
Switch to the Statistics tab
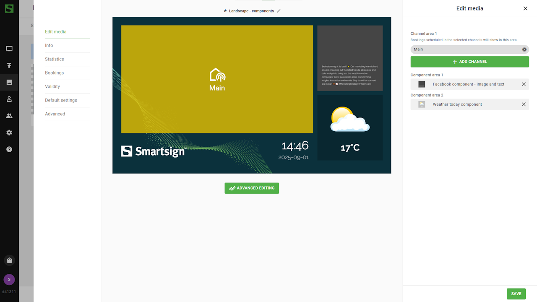point(55,59)
